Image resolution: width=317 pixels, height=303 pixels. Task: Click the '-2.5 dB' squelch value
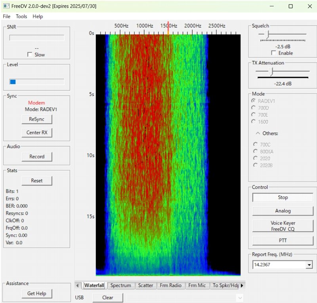pos(283,46)
